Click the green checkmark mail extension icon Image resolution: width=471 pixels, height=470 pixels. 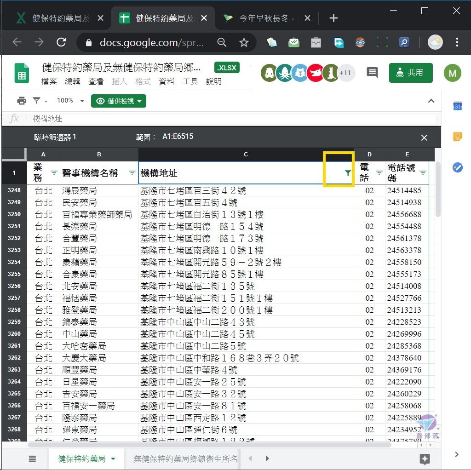pyautogui.click(x=293, y=43)
